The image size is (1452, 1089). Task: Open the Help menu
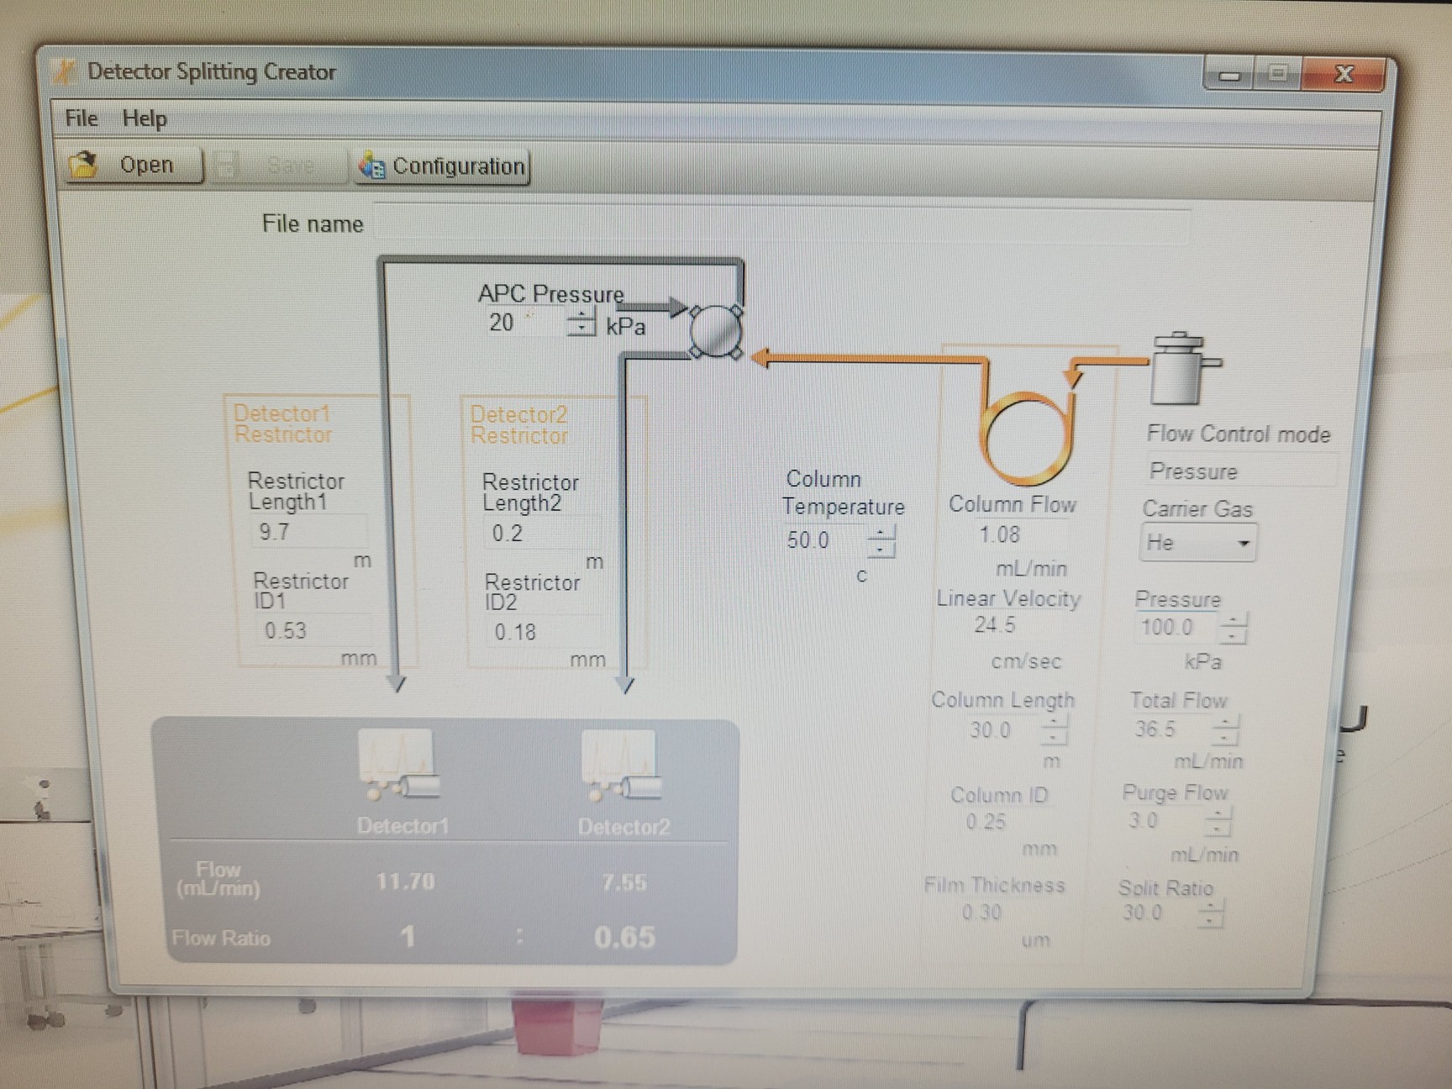point(145,118)
